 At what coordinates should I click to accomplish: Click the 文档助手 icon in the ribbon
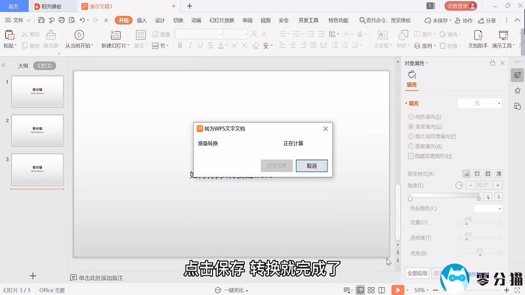(x=477, y=35)
